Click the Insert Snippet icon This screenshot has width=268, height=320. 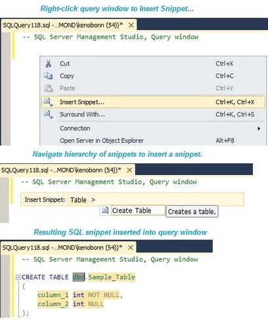pyautogui.click(x=49, y=102)
